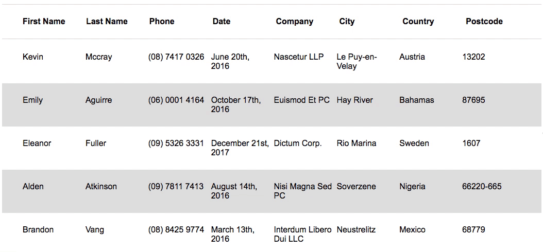Click the Nisi Magna Sed PC cell
The width and height of the screenshot is (543, 252).
pos(303,191)
